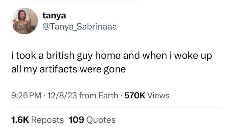Click the display name "tanya"

(54, 16)
